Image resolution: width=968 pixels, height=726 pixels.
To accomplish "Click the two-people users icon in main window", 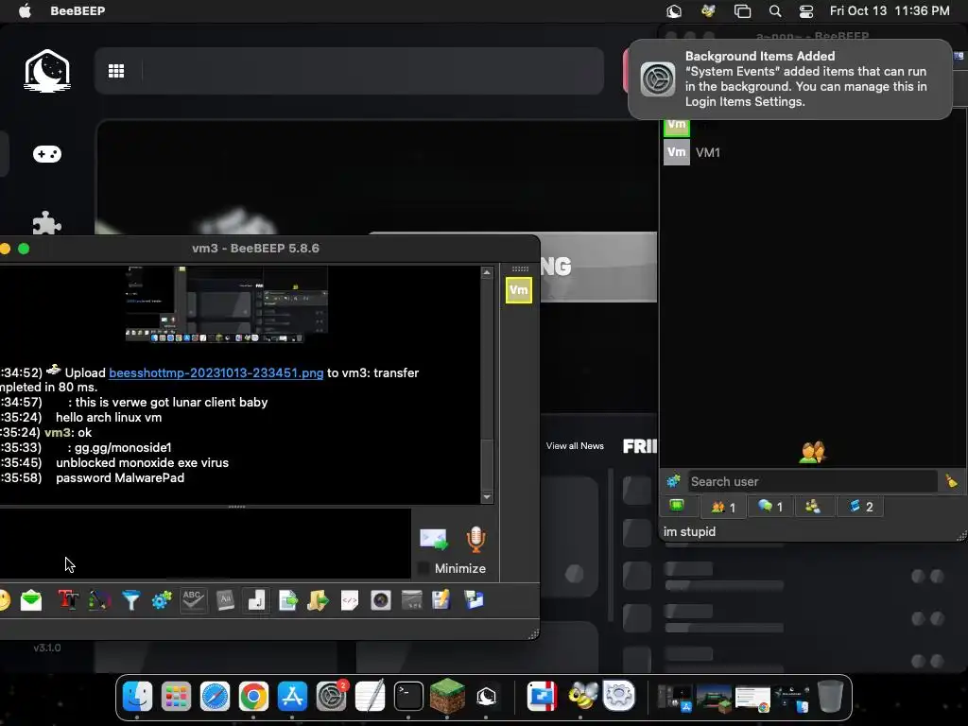I will pos(812,453).
